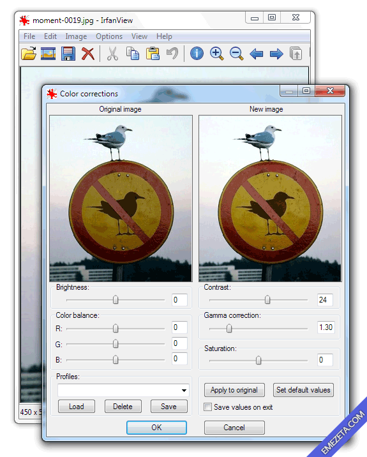Close the IrfanView main window
Image resolution: width=367 pixels, height=457 pixels.
[x=296, y=18]
